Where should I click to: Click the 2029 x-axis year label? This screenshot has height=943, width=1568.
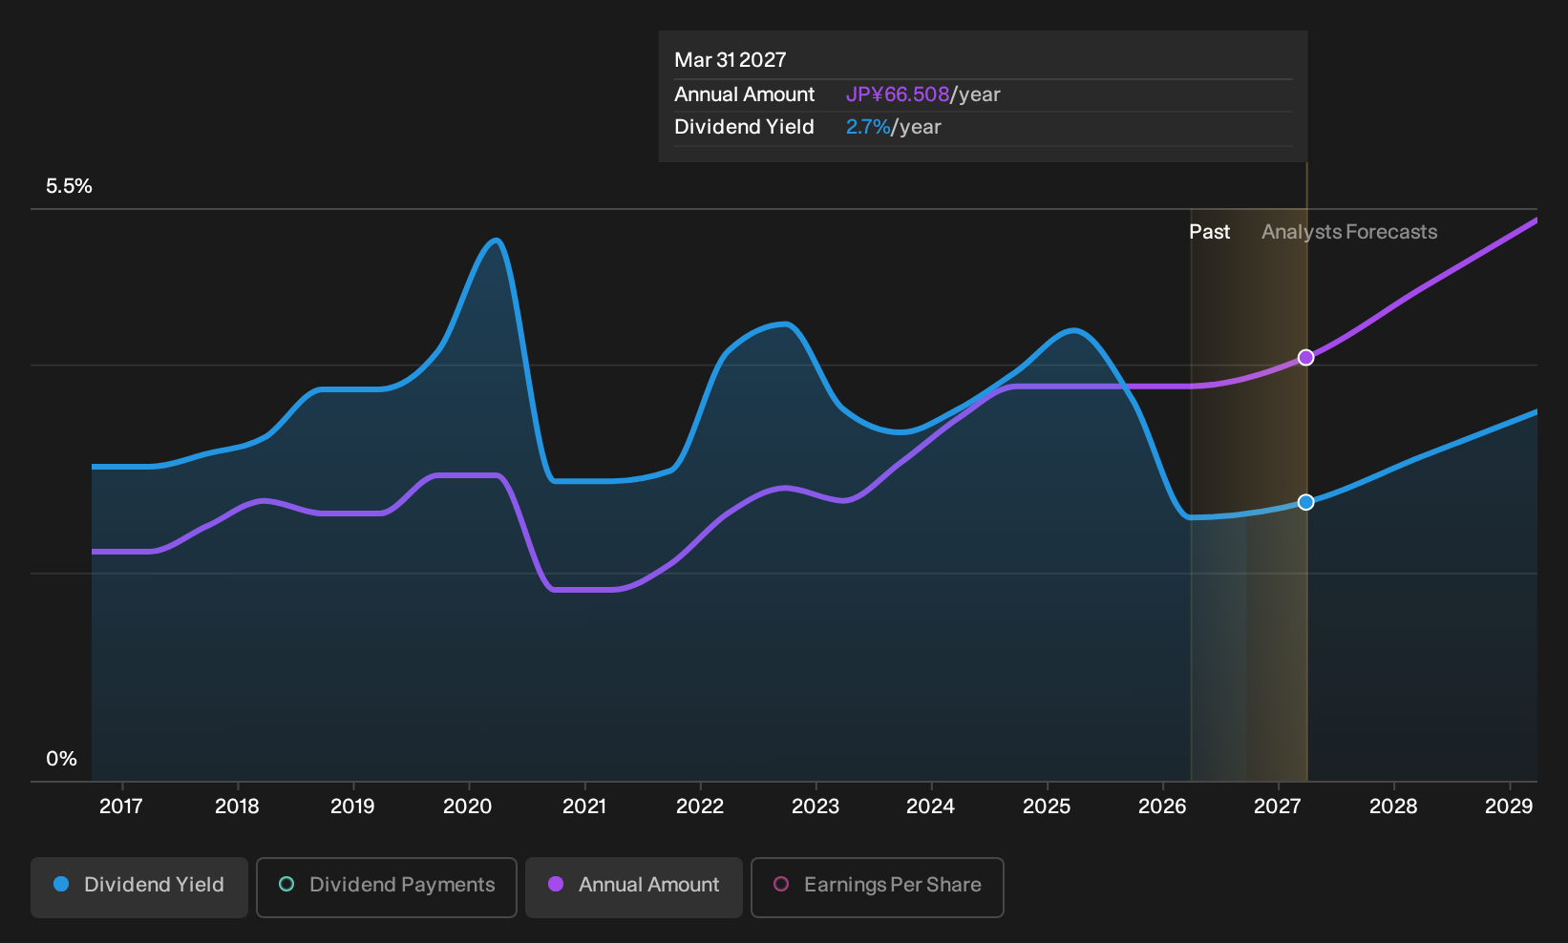click(x=1509, y=807)
